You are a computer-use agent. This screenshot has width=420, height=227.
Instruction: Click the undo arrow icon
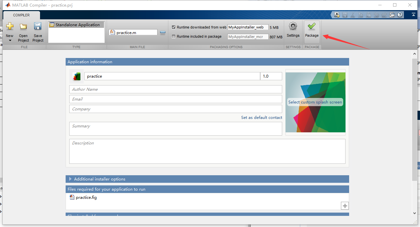(376, 15)
